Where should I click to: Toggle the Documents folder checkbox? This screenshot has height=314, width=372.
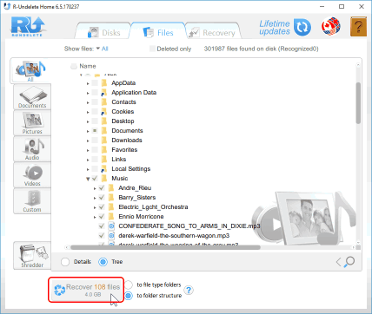95,131
